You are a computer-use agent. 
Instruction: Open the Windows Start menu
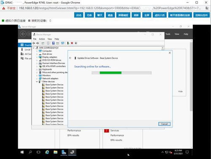coord(22,152)
